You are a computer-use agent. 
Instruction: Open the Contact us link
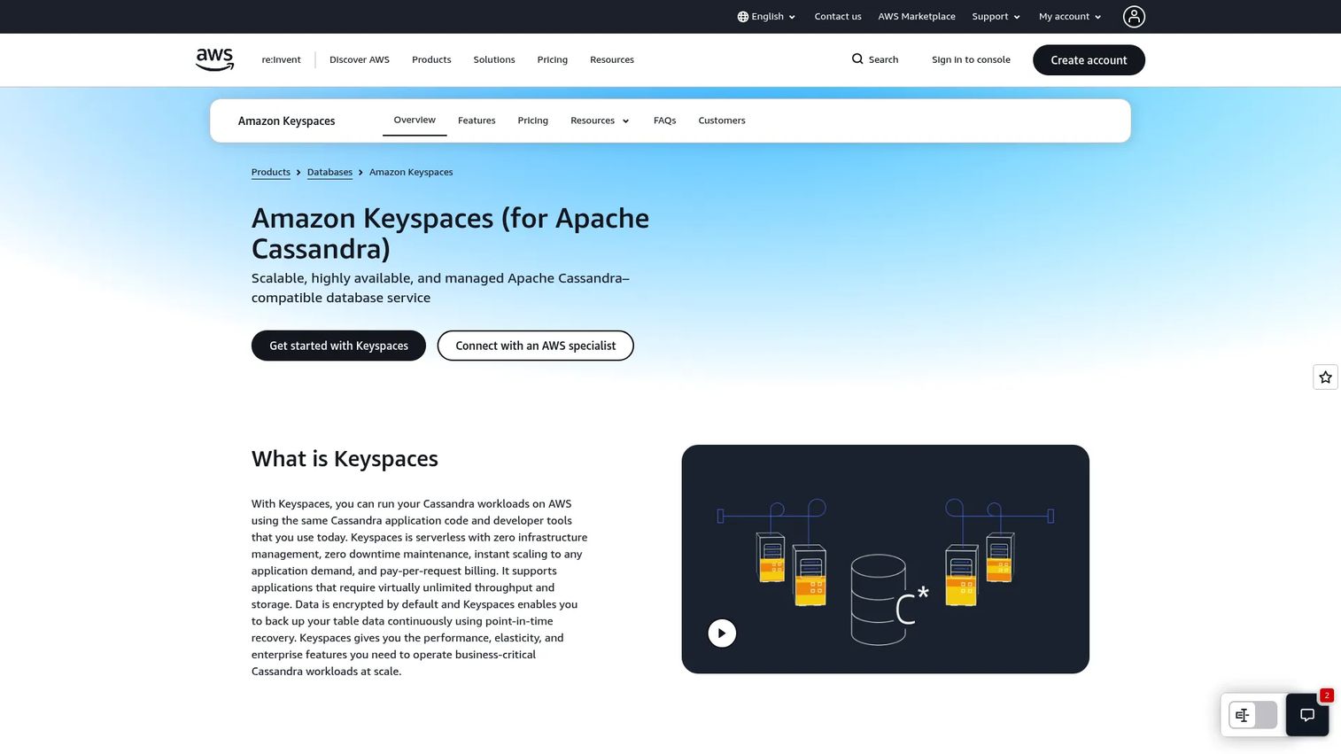(x=838, y=17)
